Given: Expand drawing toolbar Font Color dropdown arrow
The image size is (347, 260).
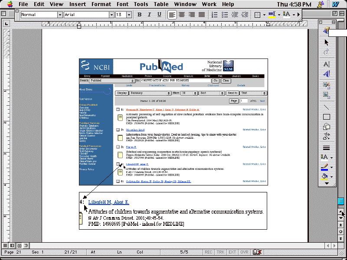Looking at the screenshot, I should pyautogui.click(x=331, y=158).
